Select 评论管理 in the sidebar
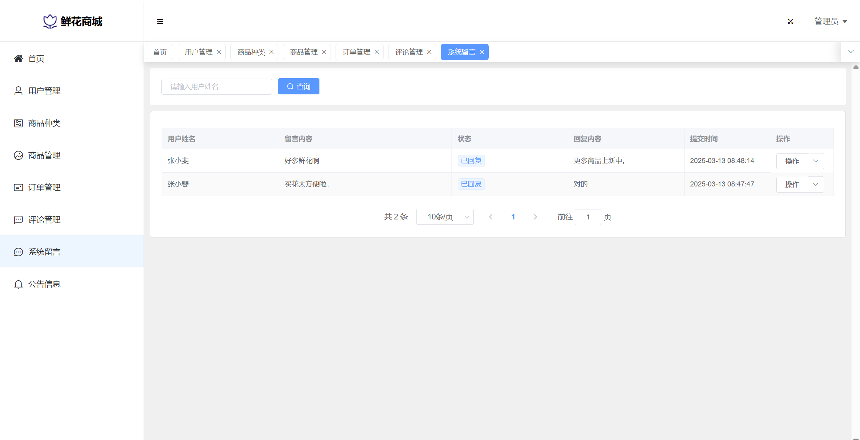 click(44, 219)
